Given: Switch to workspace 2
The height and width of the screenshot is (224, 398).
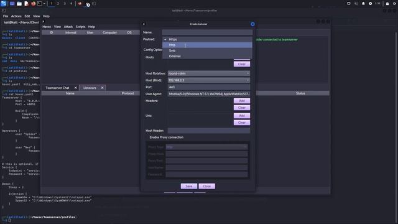Looking at the screenshot, I should point(58,4).
